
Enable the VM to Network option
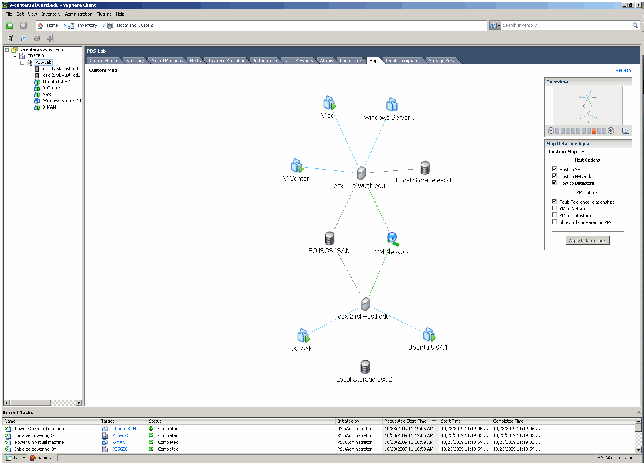pyautogui.click(x=554, y=208)
